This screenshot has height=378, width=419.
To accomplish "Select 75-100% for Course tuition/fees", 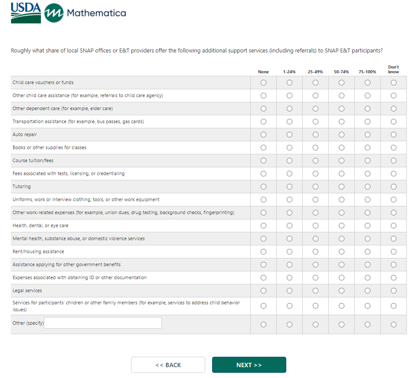I will click(x=368, y=161).
